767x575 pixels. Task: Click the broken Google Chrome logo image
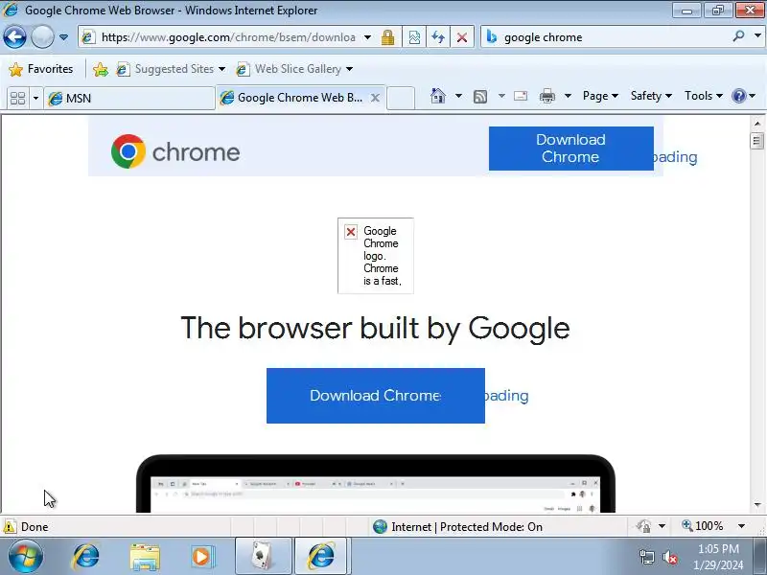click(376, 256)
